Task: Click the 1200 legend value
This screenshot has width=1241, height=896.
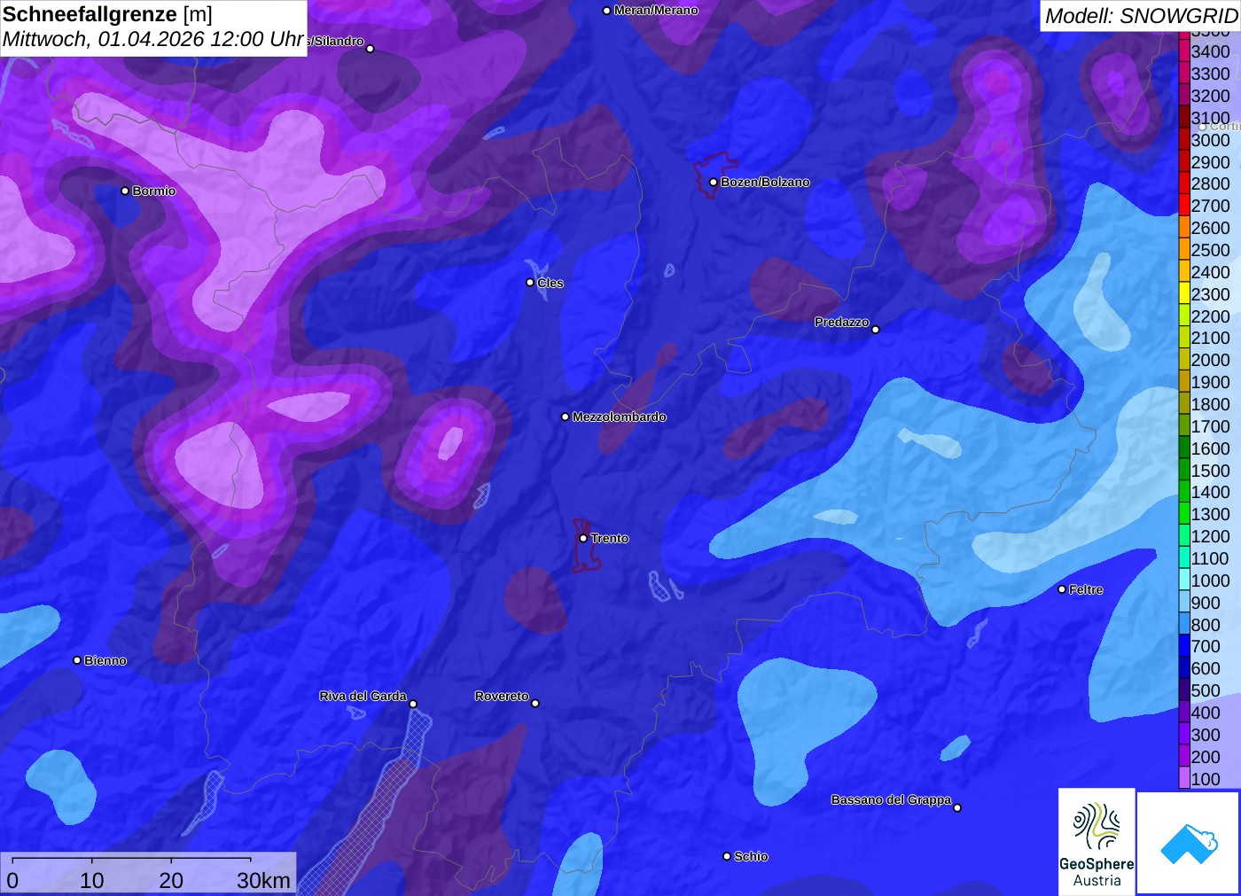Action: tap(1211, 536)
